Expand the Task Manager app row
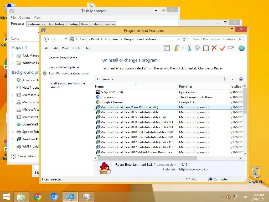The image size is (269, 202). (x=13, y=55)
